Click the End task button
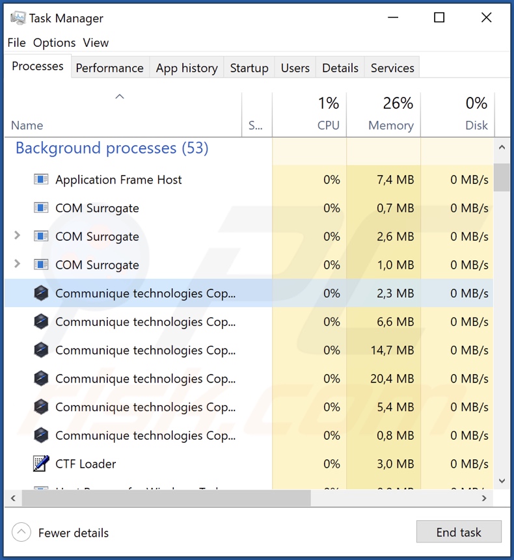The image size is (514, 560). coord(459,532)
